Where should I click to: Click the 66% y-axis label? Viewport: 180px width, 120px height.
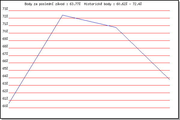pos(5,61)
